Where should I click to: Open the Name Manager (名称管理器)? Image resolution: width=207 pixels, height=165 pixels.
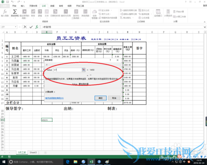[94, 14]
